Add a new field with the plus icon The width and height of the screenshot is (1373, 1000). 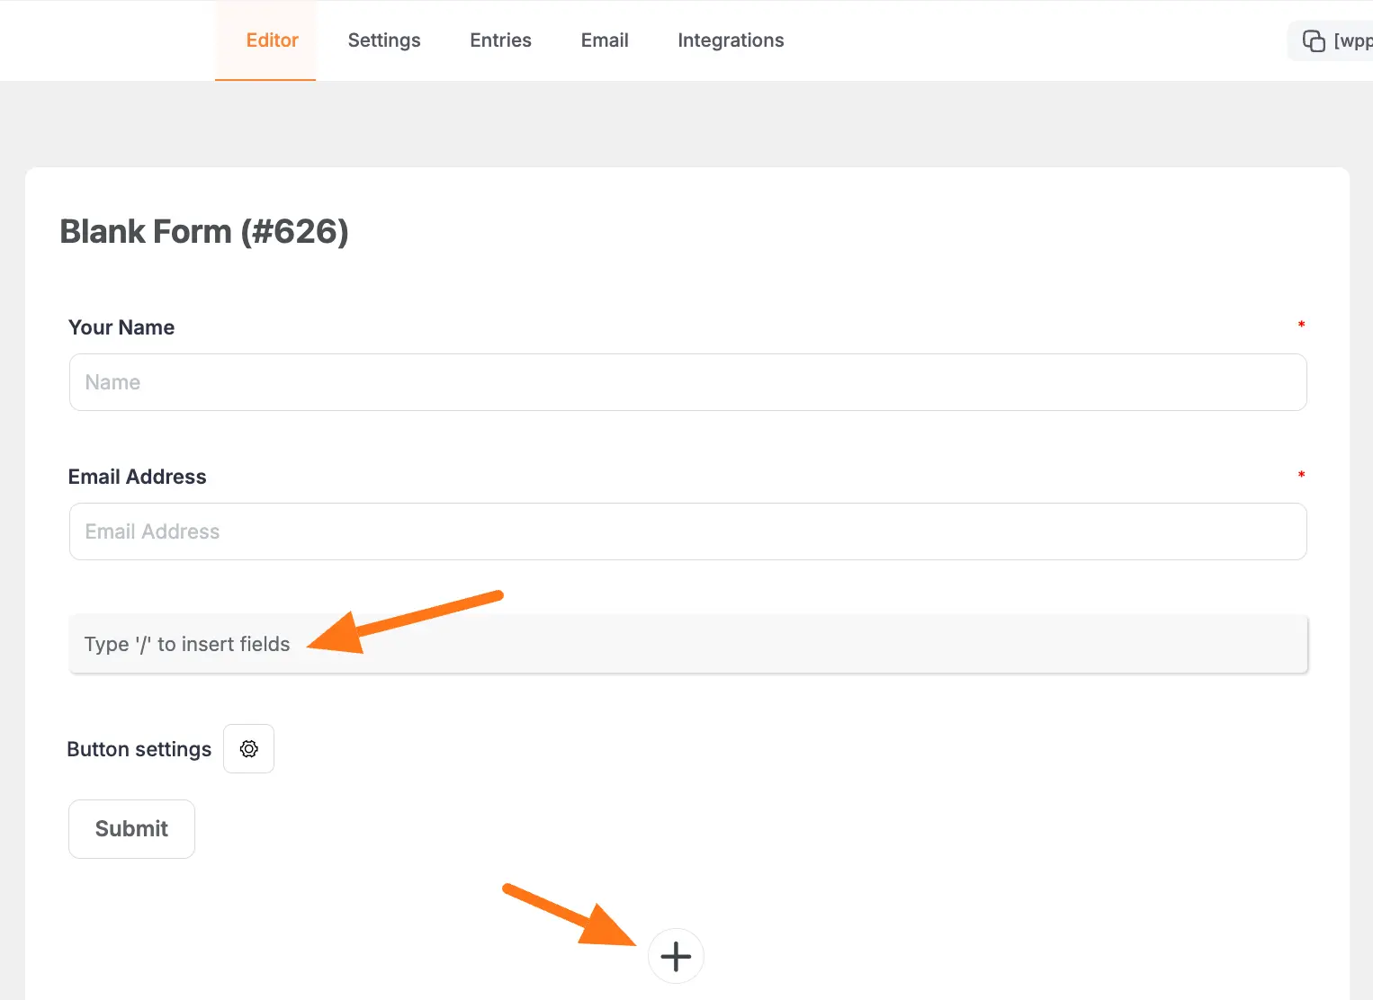[x=676, y=956]
